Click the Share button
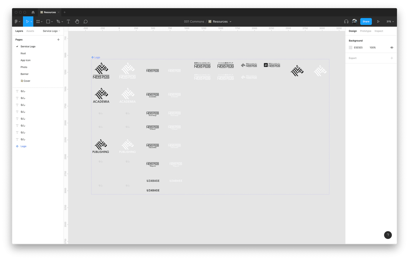The height and width of the screenshot is (260, 409). (366, 21)
